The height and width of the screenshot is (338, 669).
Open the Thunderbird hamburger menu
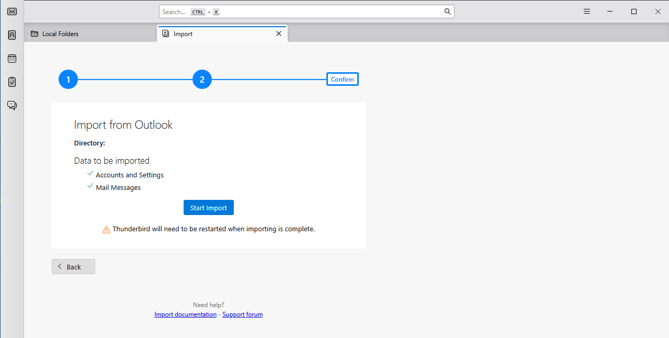pos(587,12)
